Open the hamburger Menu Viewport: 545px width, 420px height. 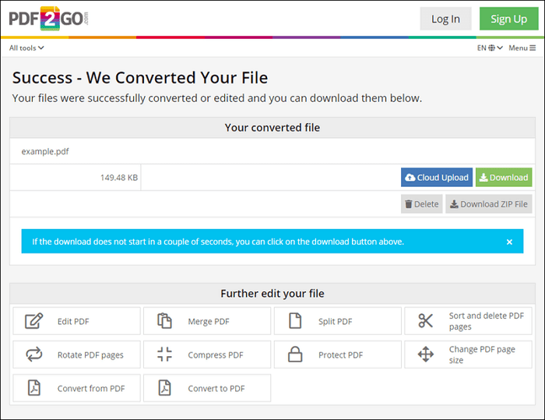tap(522, 48)
